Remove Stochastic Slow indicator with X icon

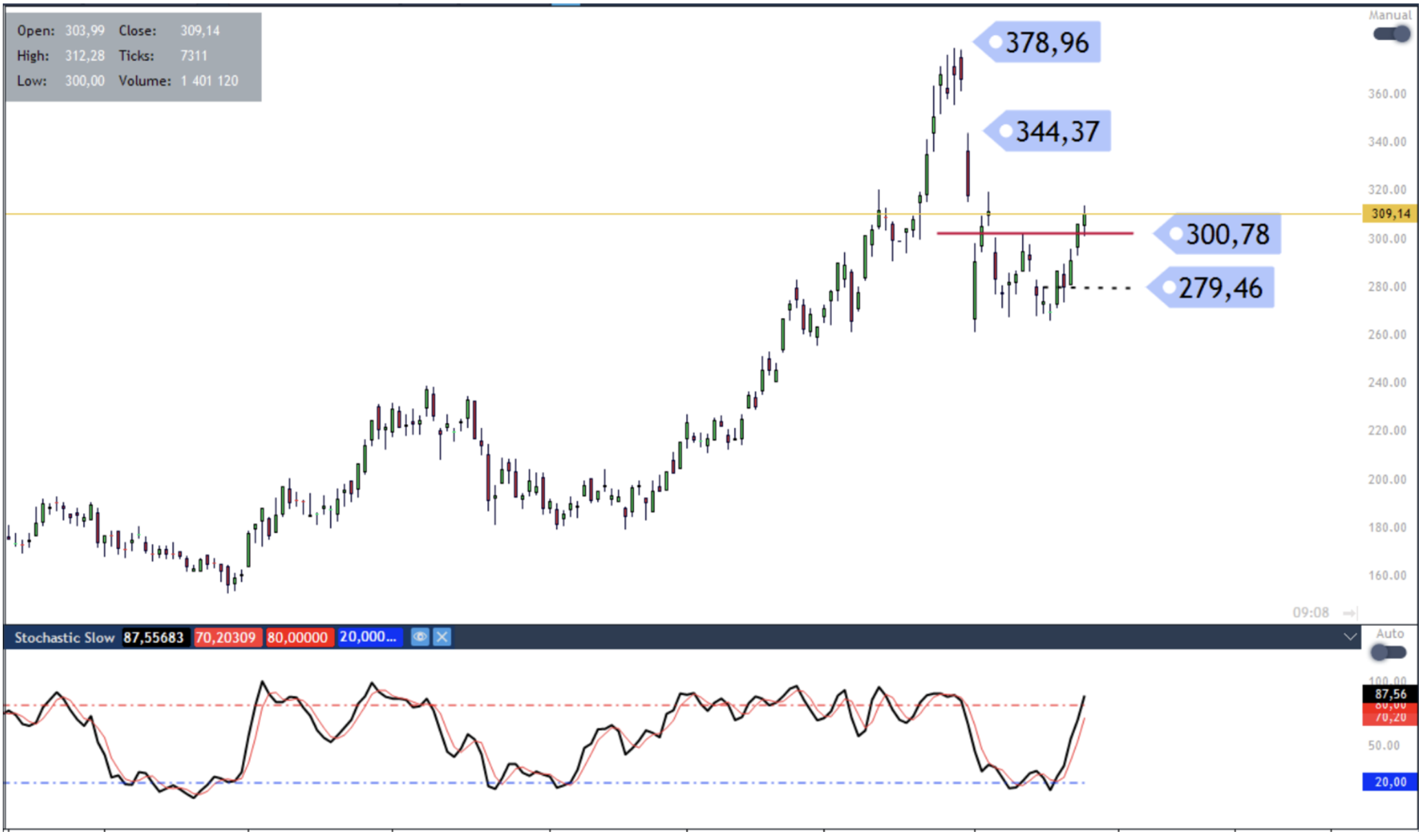[442, 638]
